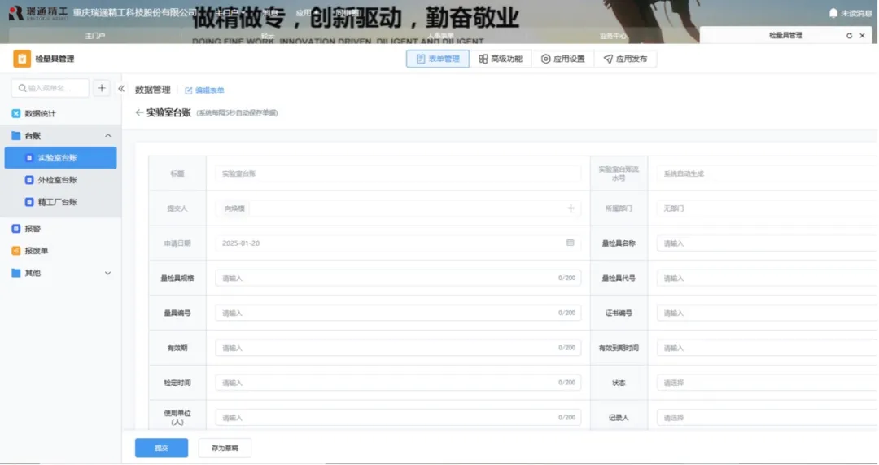
Task: Open the calendar icon in 申请日期 field
Action: 571,243
